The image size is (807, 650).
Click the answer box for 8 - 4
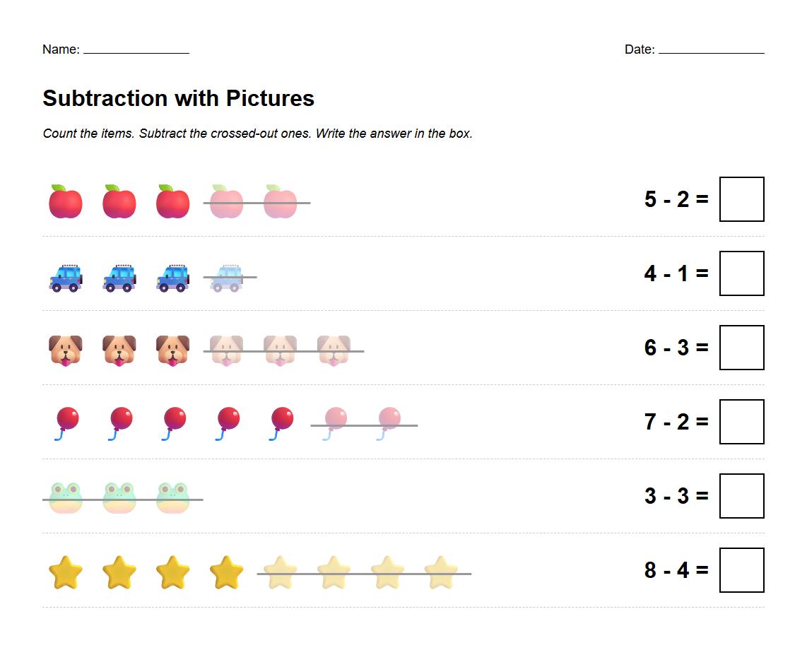pos(741,570)
